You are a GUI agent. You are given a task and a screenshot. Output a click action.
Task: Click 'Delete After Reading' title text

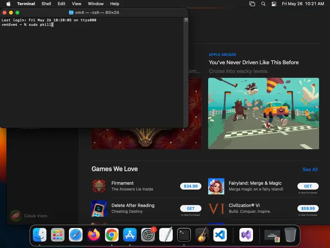[133, 205]
